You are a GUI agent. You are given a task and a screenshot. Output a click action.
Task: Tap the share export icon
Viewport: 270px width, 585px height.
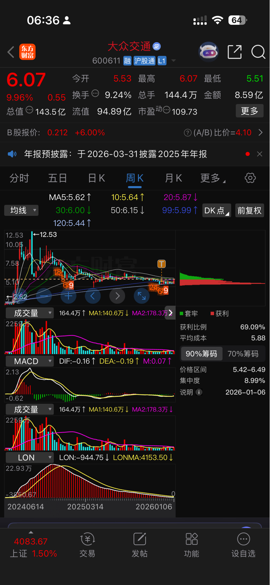point(235,52)
